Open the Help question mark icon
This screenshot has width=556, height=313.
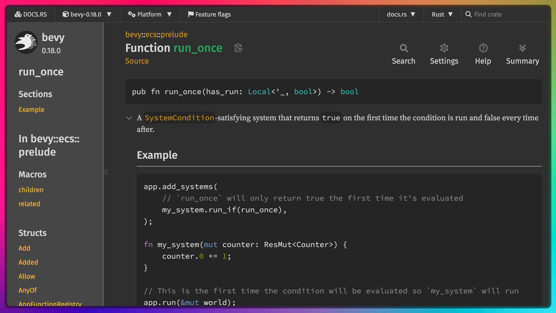483,48
